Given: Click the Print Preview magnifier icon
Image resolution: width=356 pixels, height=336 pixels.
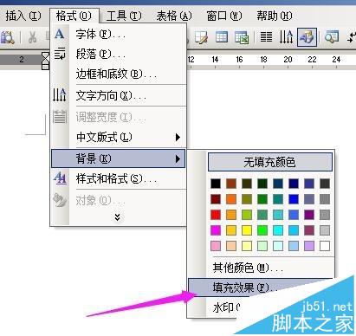Looking at the screenshot, I should pos(7,38).
